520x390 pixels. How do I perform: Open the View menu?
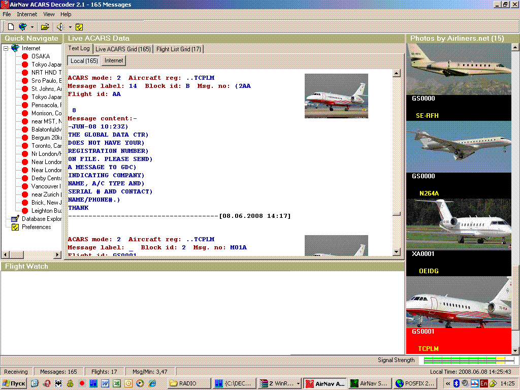point(49,14)
